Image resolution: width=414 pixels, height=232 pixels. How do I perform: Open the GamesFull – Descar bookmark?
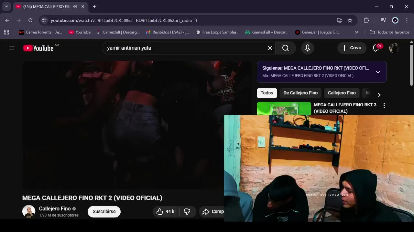point(267,32)
